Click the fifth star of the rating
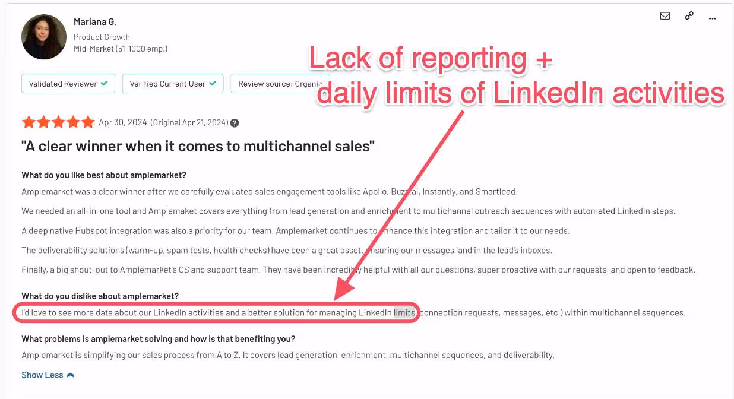 tap(88, 122)
